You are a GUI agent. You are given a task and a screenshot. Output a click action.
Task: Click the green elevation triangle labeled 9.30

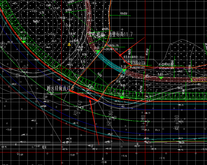pyautogui.click(x=124, y=70)
